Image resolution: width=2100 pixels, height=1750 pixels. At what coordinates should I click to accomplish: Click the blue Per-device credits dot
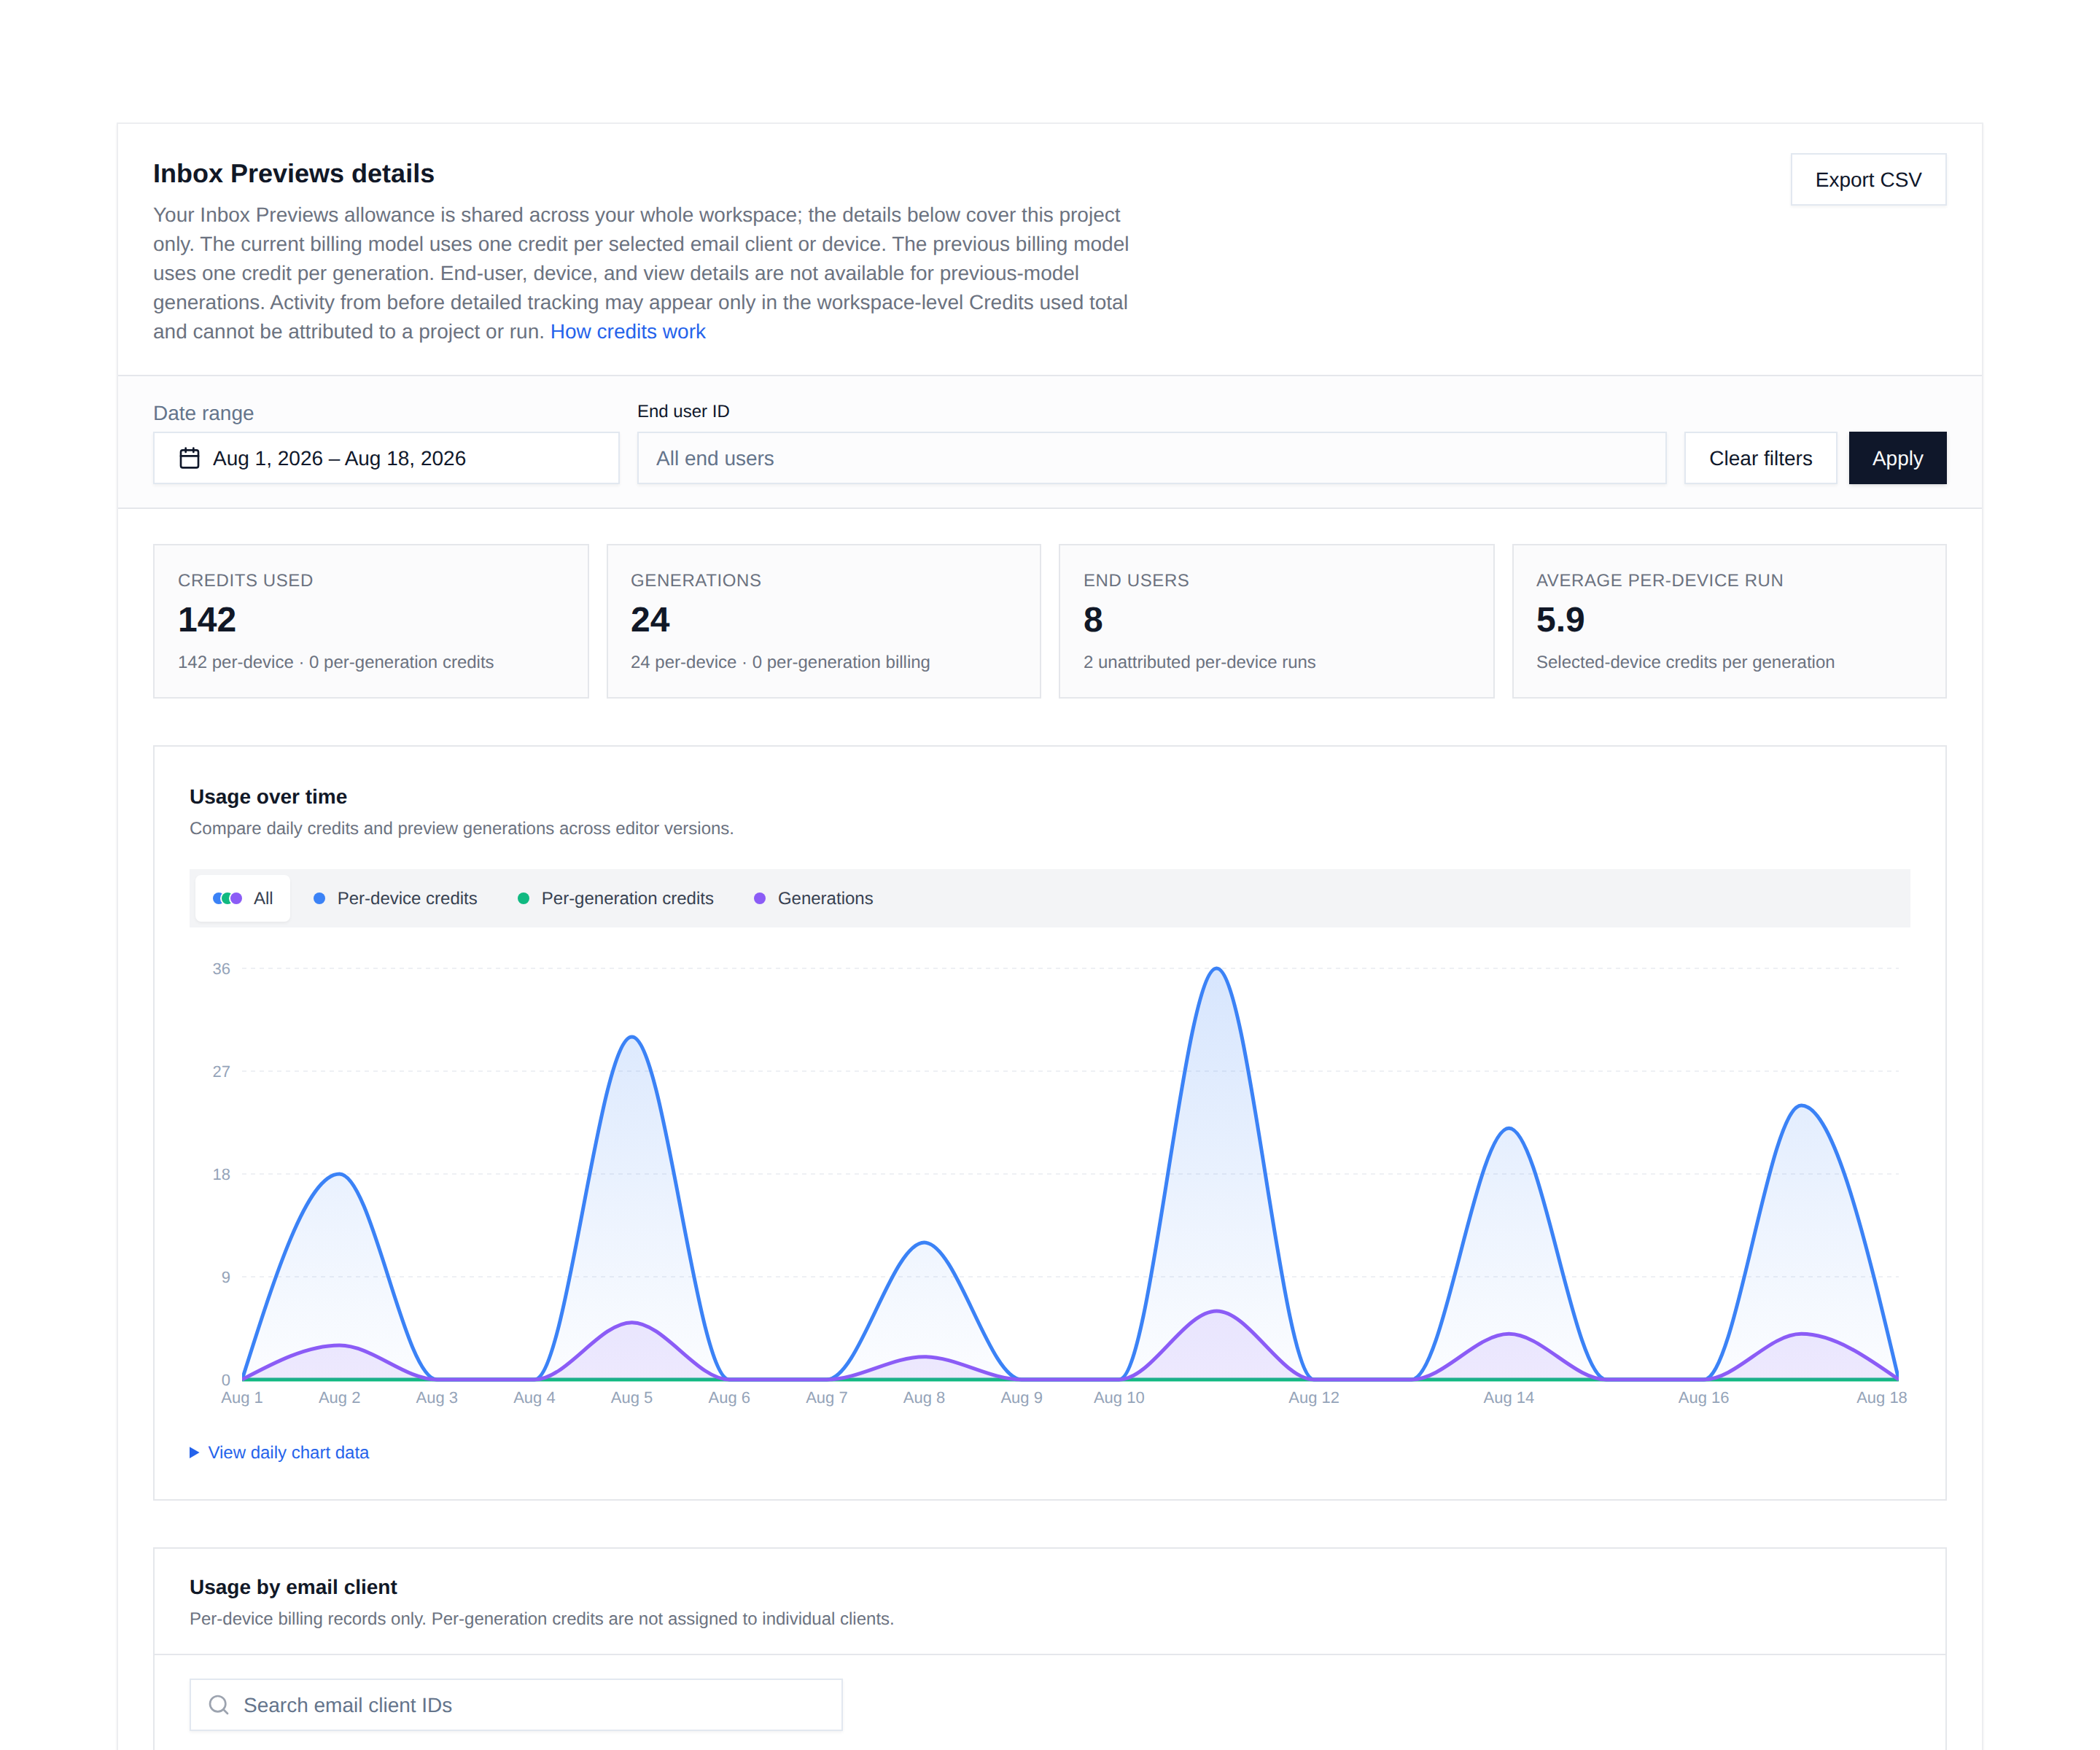[x=319, y=898]
